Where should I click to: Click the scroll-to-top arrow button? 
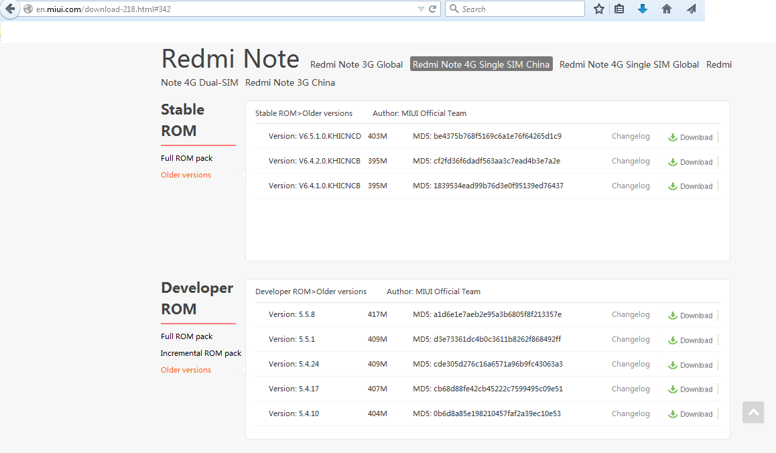coord(753,413)
